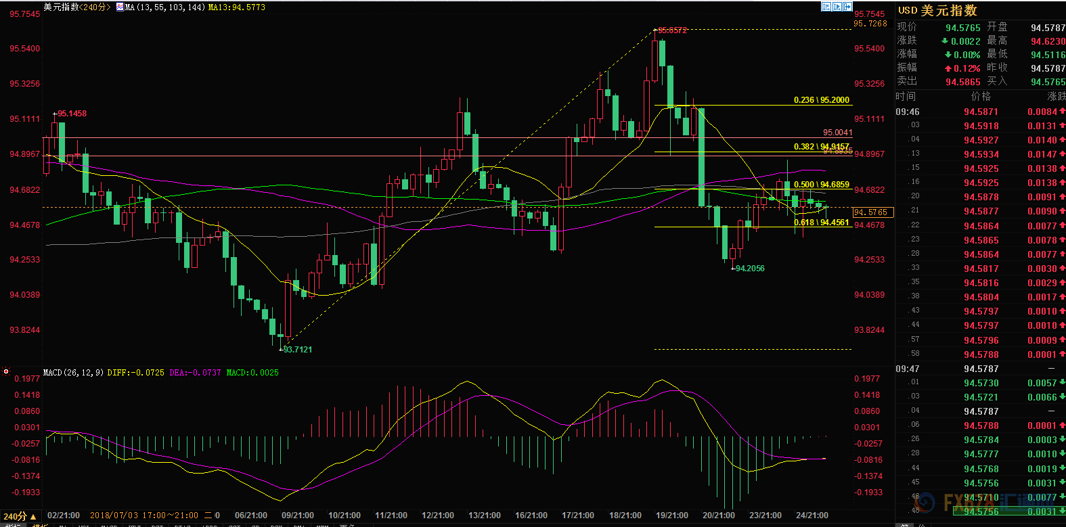Click the 09/21:00 time axis label
The width and height of the screenshot is (1066, 527).
[x=298, y=515]
